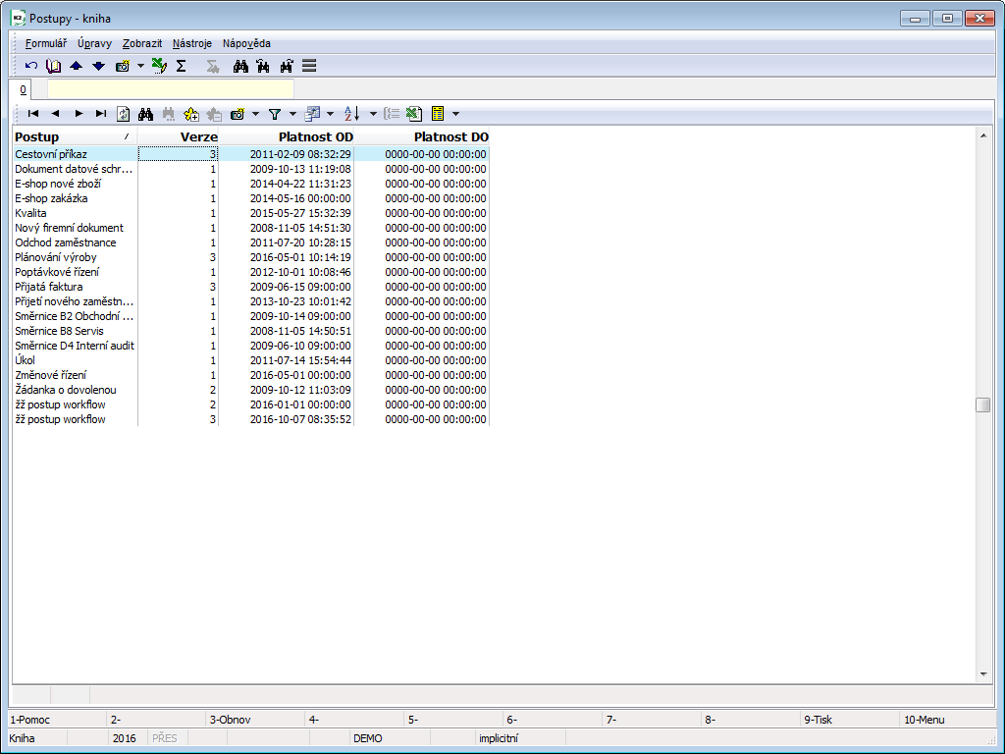Screen dimensions: 1005x754
Task: Click scrollbar down arrow of the grid
Action: 983,674
